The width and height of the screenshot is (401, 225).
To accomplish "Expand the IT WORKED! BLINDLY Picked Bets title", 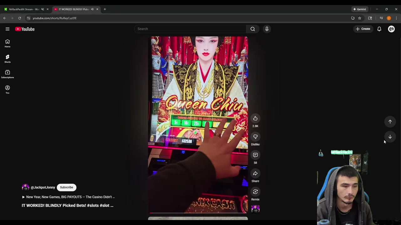I will tap(67, 205).
